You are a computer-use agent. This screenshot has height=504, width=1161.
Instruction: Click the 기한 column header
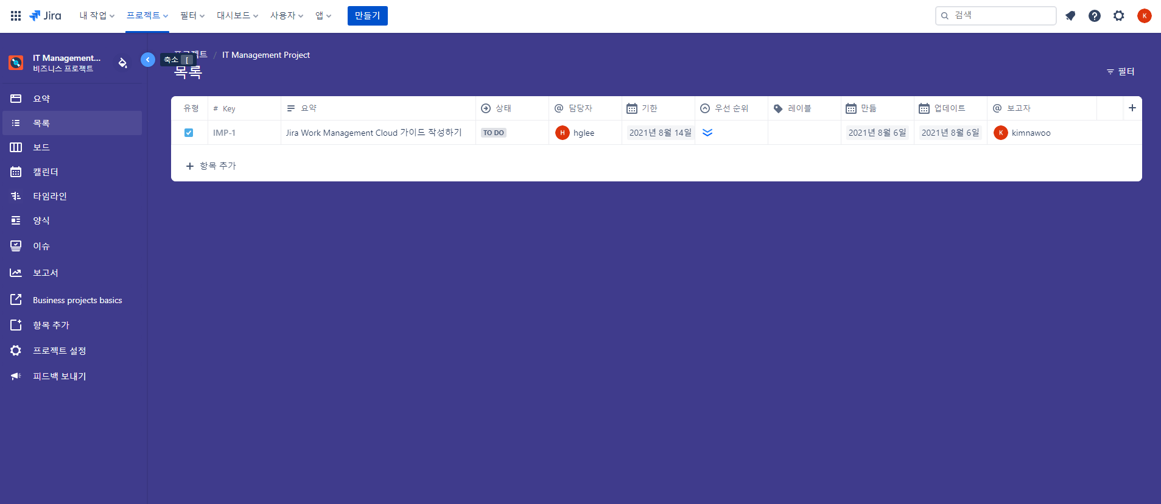pos(658,108)
